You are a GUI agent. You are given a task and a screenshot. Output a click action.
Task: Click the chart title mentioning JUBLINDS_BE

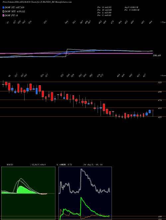[37, 2]
